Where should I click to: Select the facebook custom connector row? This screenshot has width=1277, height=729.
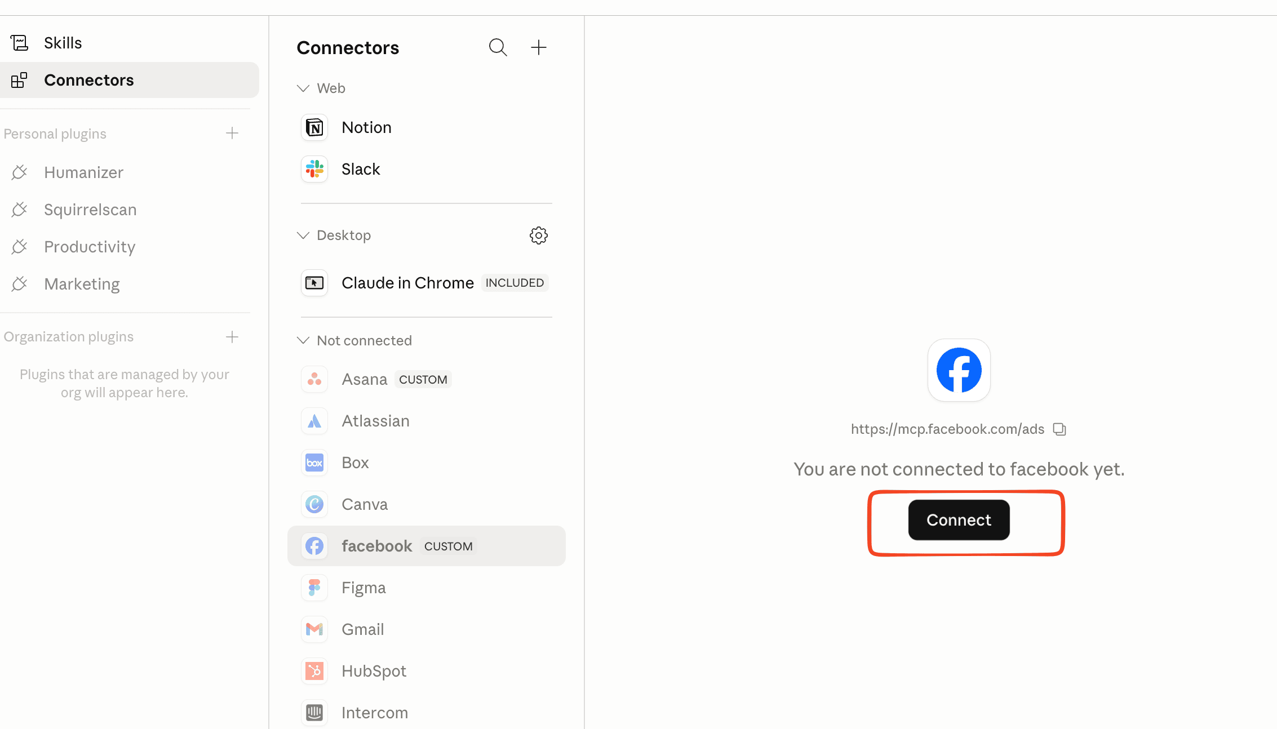click(x=427, y=546)
